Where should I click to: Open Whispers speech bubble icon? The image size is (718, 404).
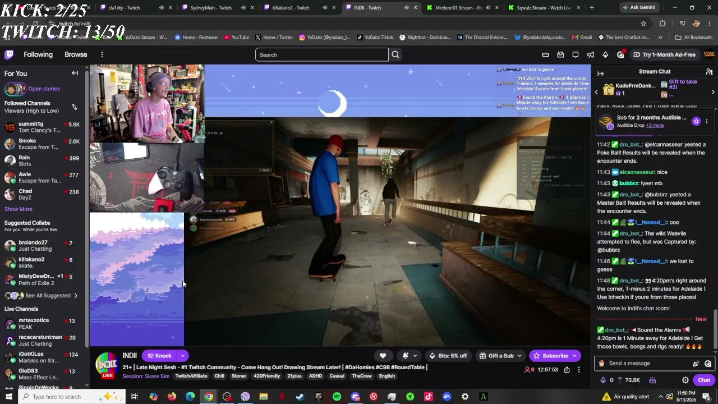coord(576,54)
